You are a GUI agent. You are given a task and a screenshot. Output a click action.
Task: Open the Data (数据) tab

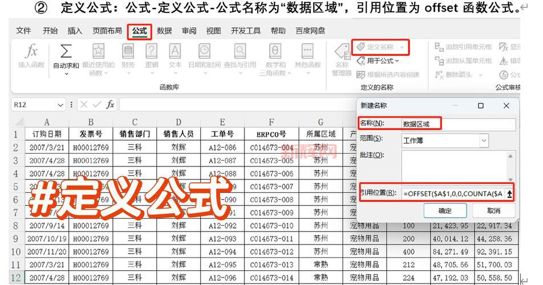pos(164,31)
